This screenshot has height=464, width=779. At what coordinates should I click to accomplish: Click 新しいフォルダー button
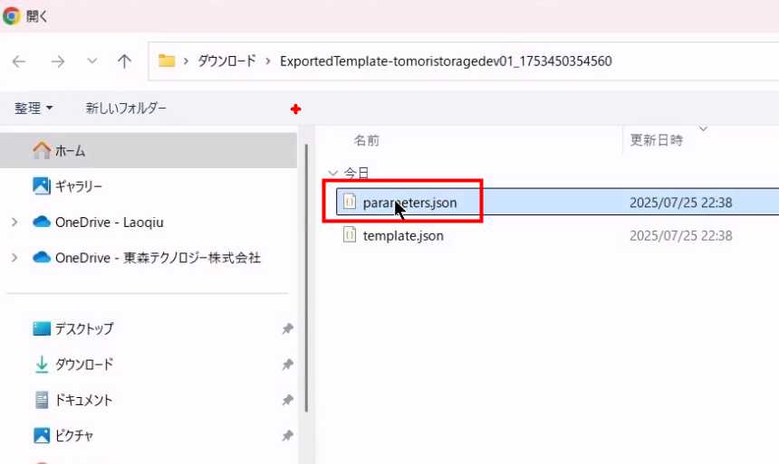126,109
